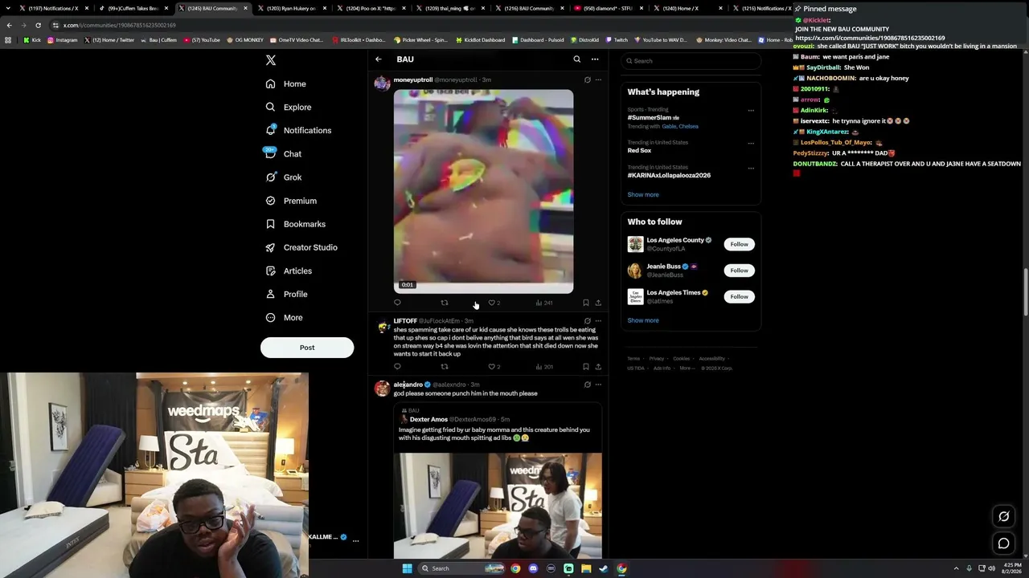Open options for #KARINAxLollapalooza2026 trend
The width and height of the screenshot is (1029, 578).
click(751, 168)
